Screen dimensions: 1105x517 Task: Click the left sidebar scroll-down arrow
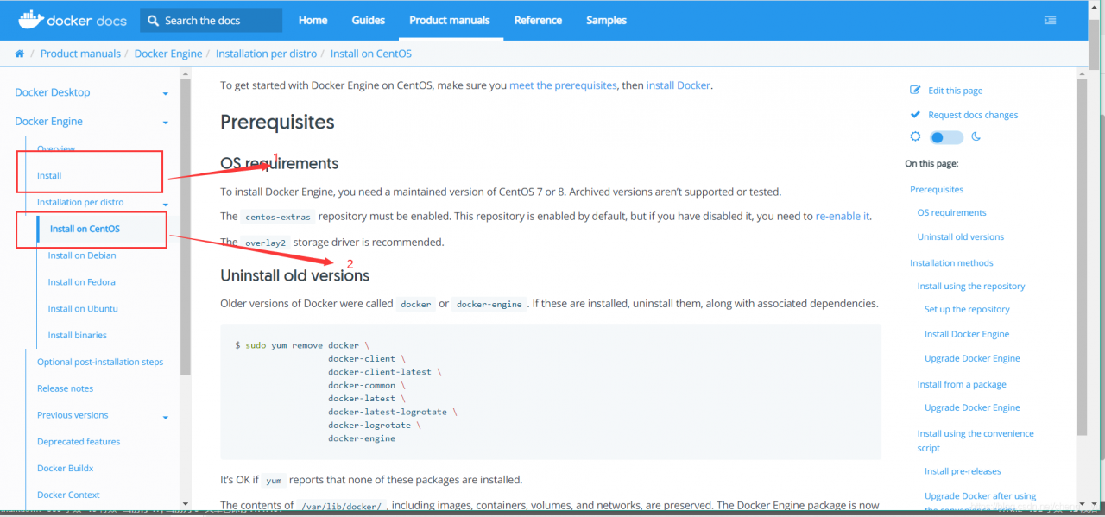click(185, 503)
